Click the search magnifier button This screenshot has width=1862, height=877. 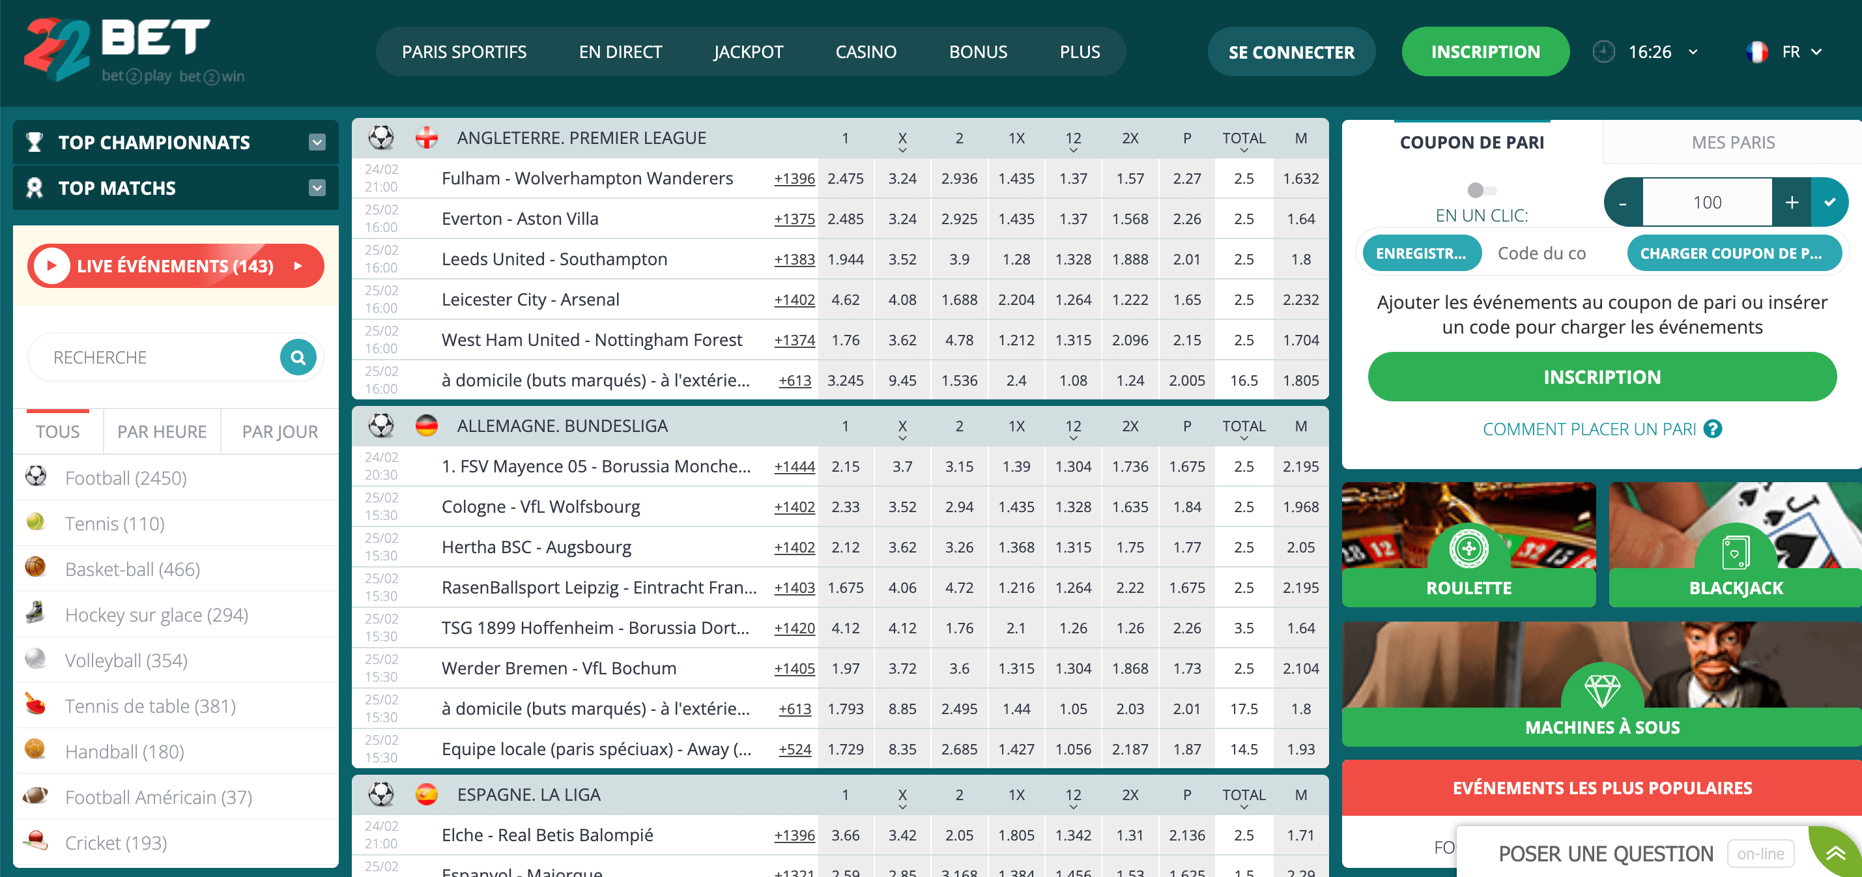tap(298, 357)
